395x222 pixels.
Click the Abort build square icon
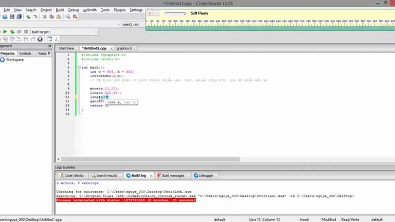pos(26,31)
